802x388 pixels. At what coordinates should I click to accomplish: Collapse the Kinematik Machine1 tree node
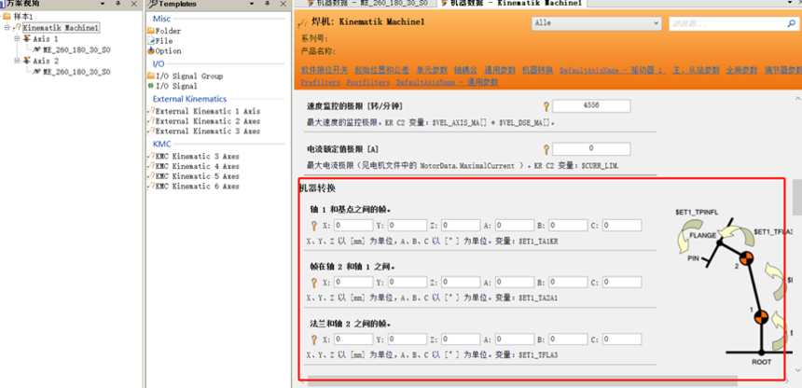pyautogui.click(x=7, y=28)
